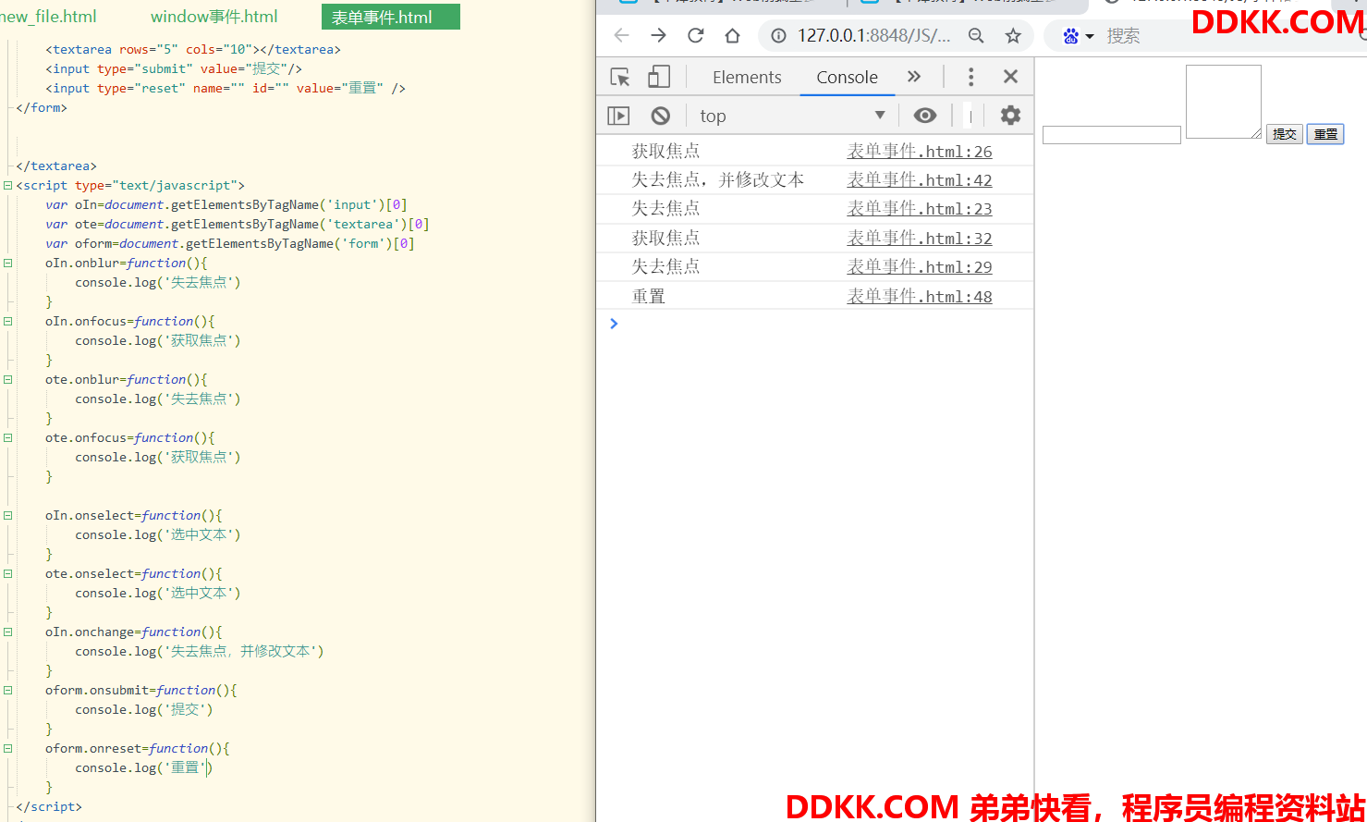1367x822 pixels.
Task: Open source link 表单事件.html:26
Action: click(x=920, y=151)
